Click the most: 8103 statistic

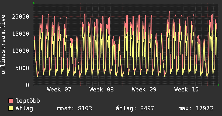(x=75, y=108)
